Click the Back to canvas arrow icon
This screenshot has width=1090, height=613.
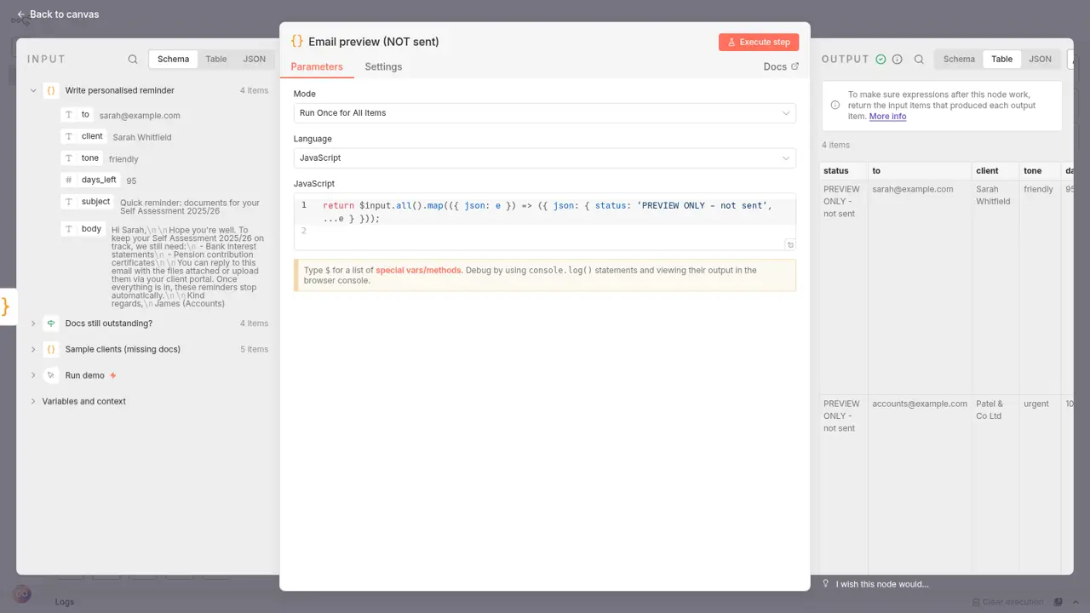point(20,14)
